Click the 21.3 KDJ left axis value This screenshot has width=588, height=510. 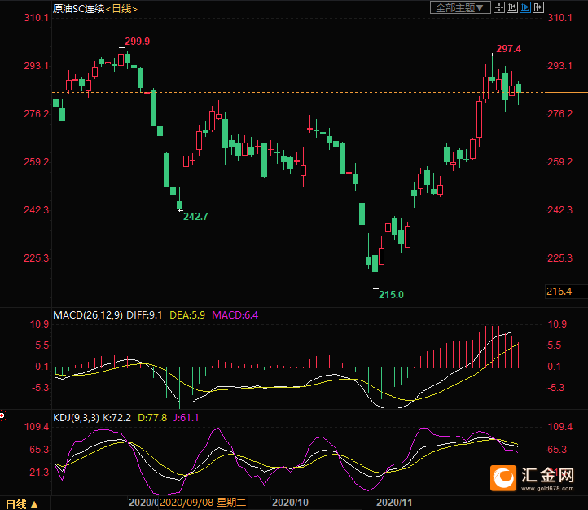coord(39,473)
